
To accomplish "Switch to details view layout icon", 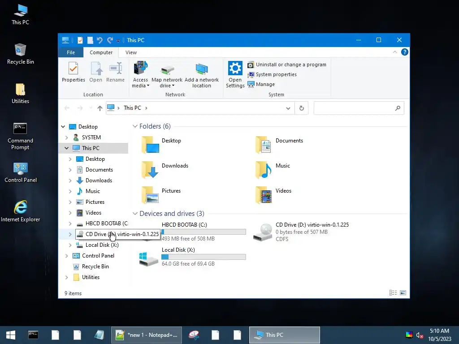I will point(393,293).
